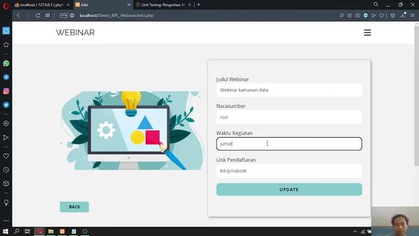Search tabs with magnifier in title bar
The image size is (419, 236).
coord(376,5)
